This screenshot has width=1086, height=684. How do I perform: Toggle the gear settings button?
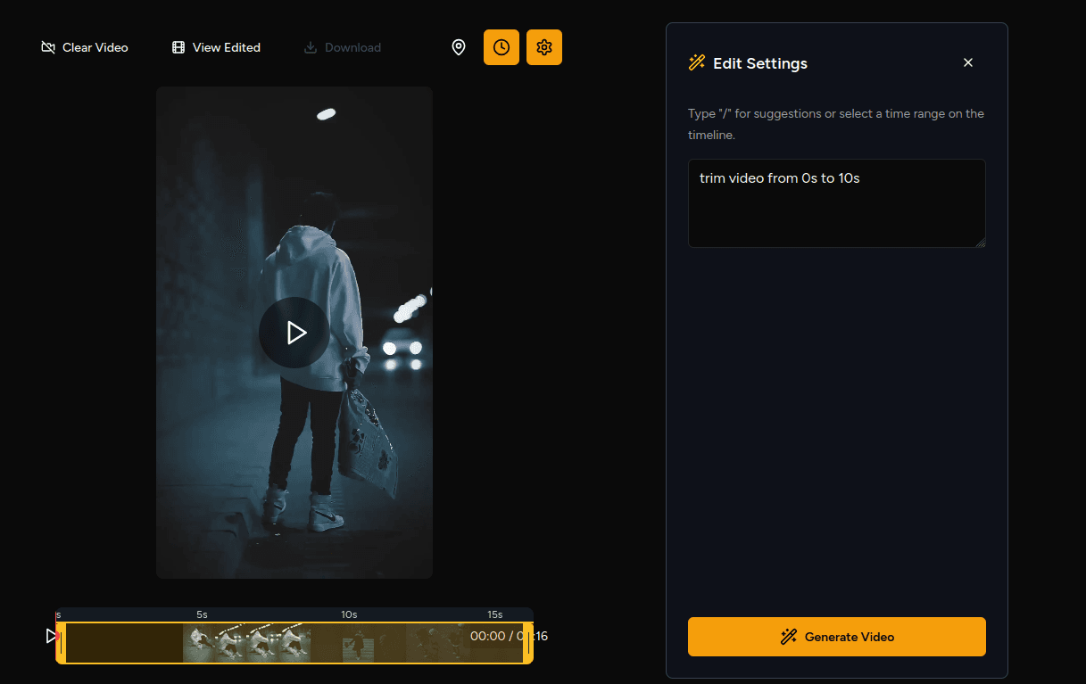[x=544, y=47]
